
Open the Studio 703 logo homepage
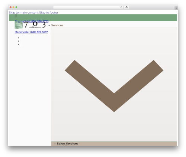30,25
